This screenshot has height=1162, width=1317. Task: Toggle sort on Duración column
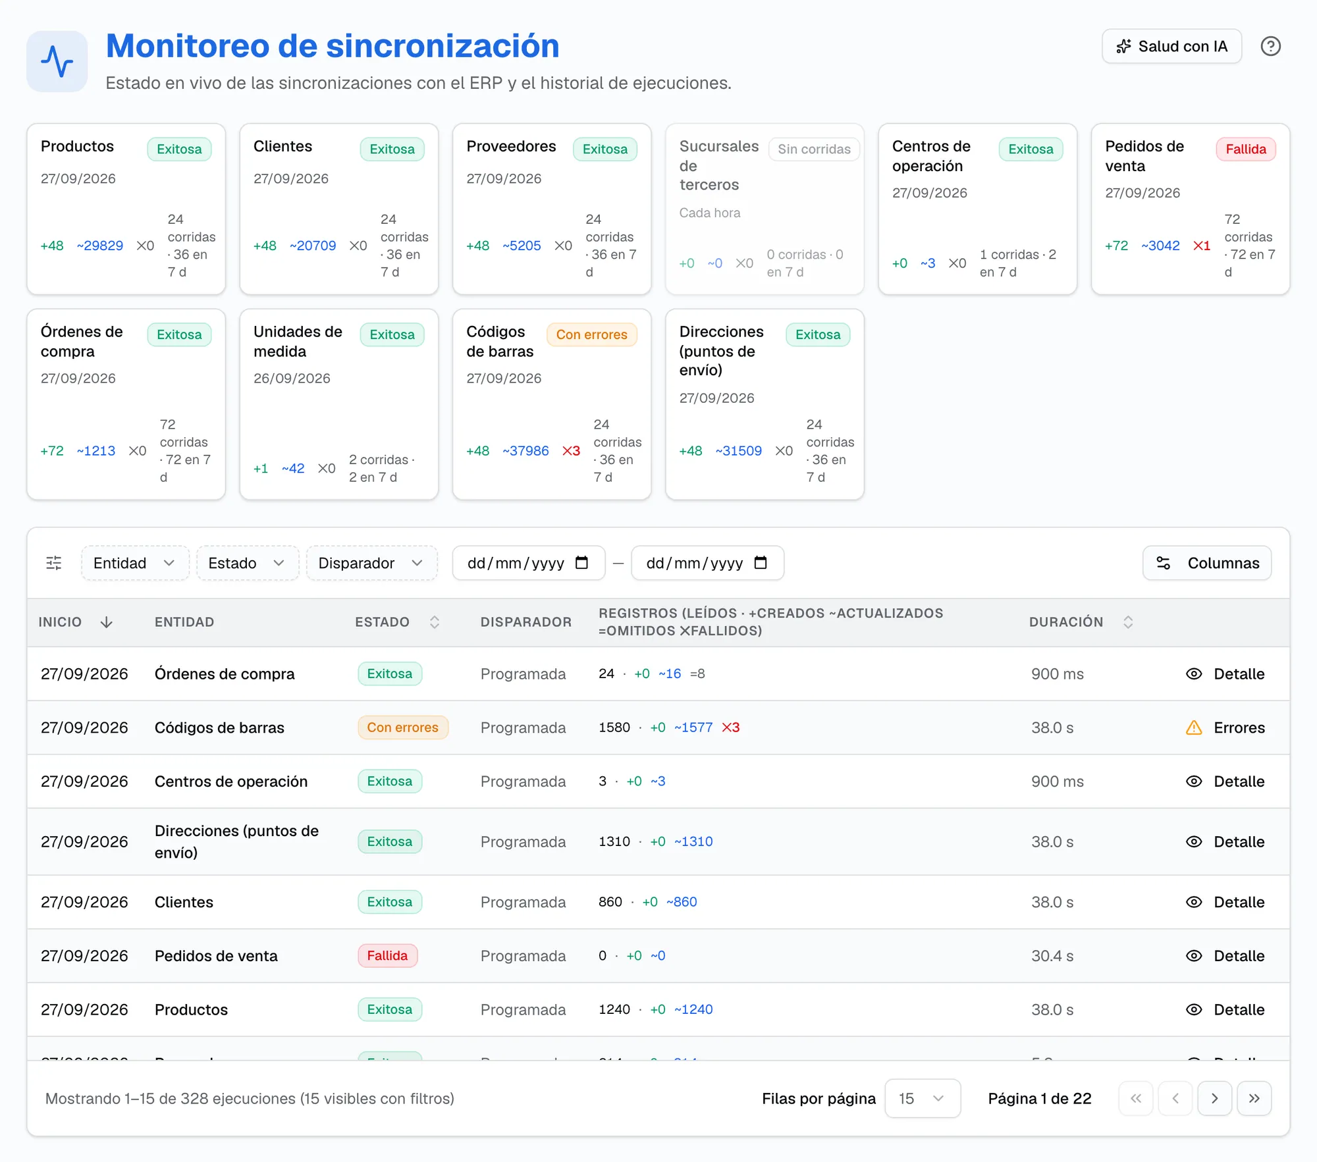click(x=1128, y=622)
